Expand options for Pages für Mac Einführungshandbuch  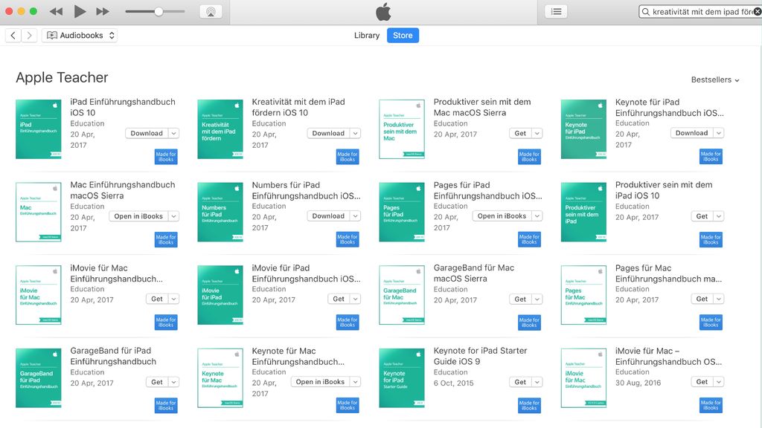719,299
